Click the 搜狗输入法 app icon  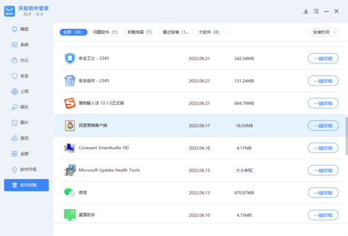coord(69,103)
